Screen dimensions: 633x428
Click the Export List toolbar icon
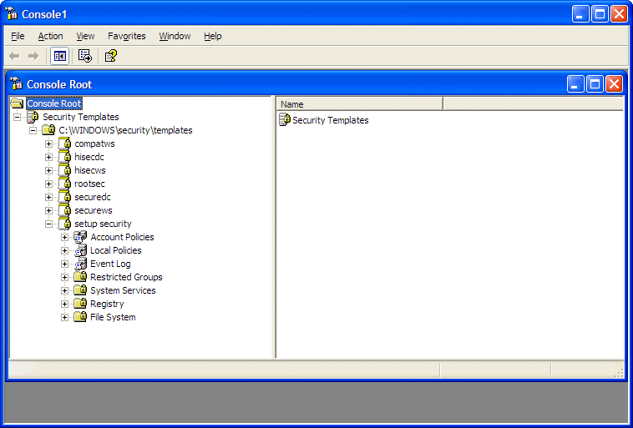tap(85, 56)
